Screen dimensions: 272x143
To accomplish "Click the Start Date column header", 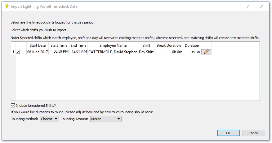I will pos(38,45).
